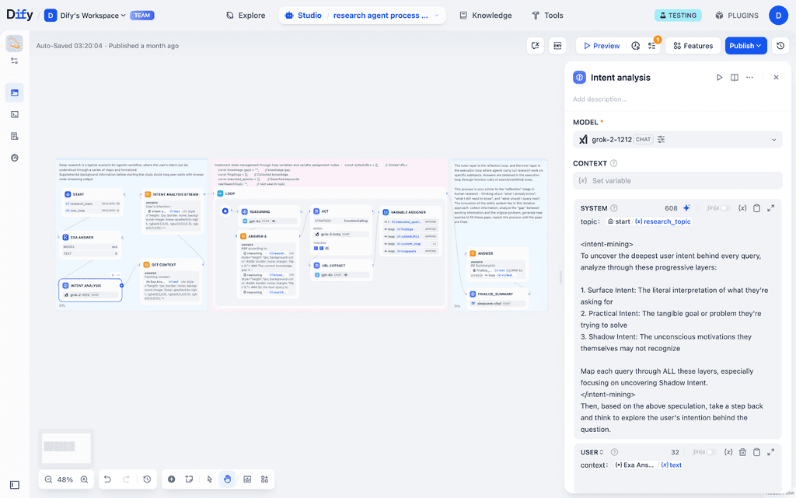Screen dimensions: 796x498
Task: Run the Intent analysis node
Action: [720, 77]
